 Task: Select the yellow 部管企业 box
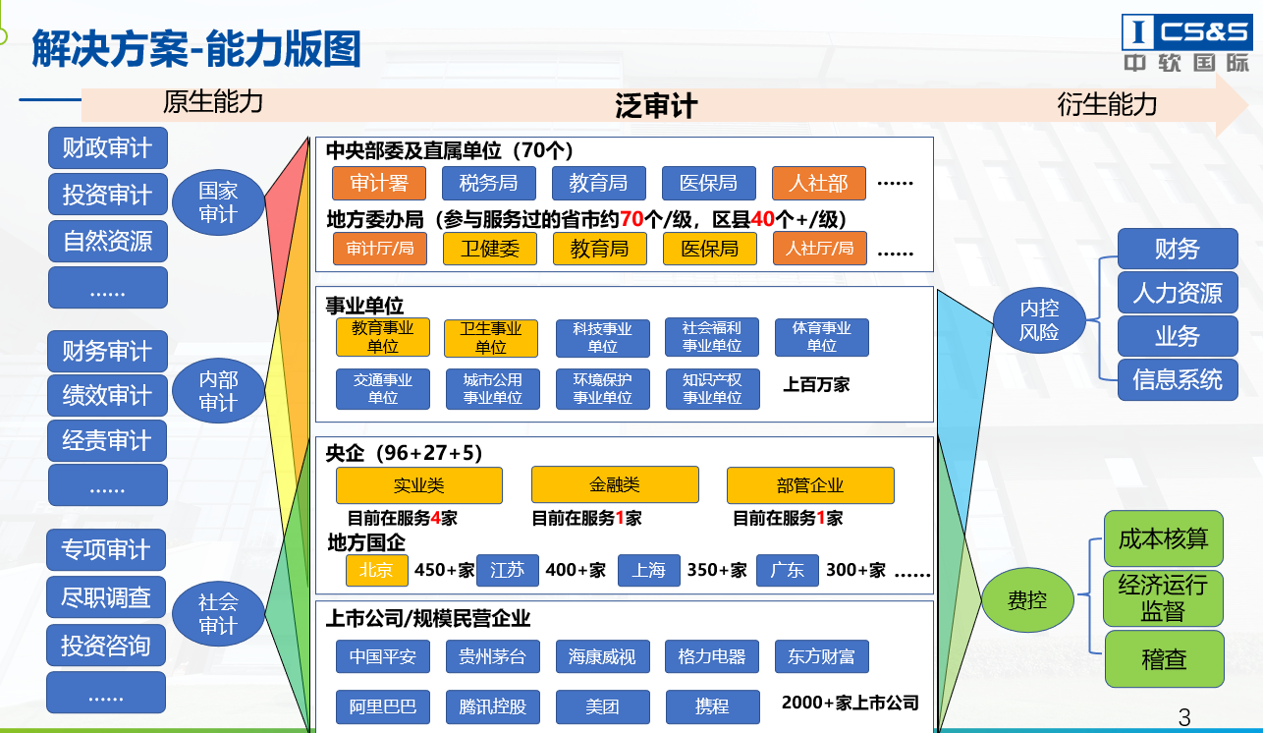pyautogui.click(x=810, y=485)
